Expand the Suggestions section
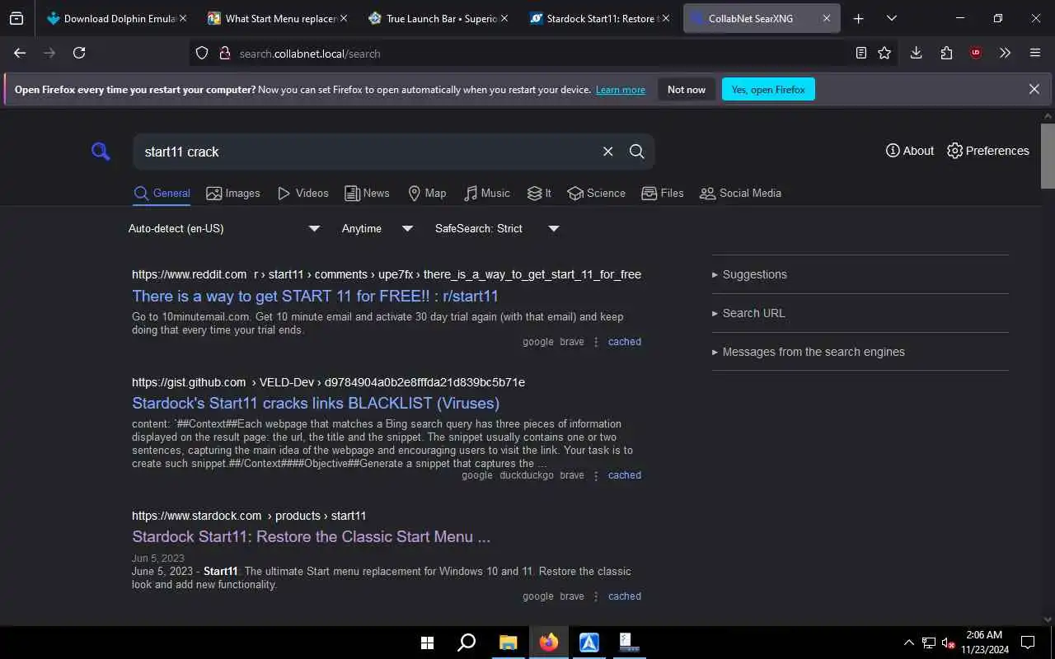Viewport: 1055px width, 659px height. (x=860, y=274)
